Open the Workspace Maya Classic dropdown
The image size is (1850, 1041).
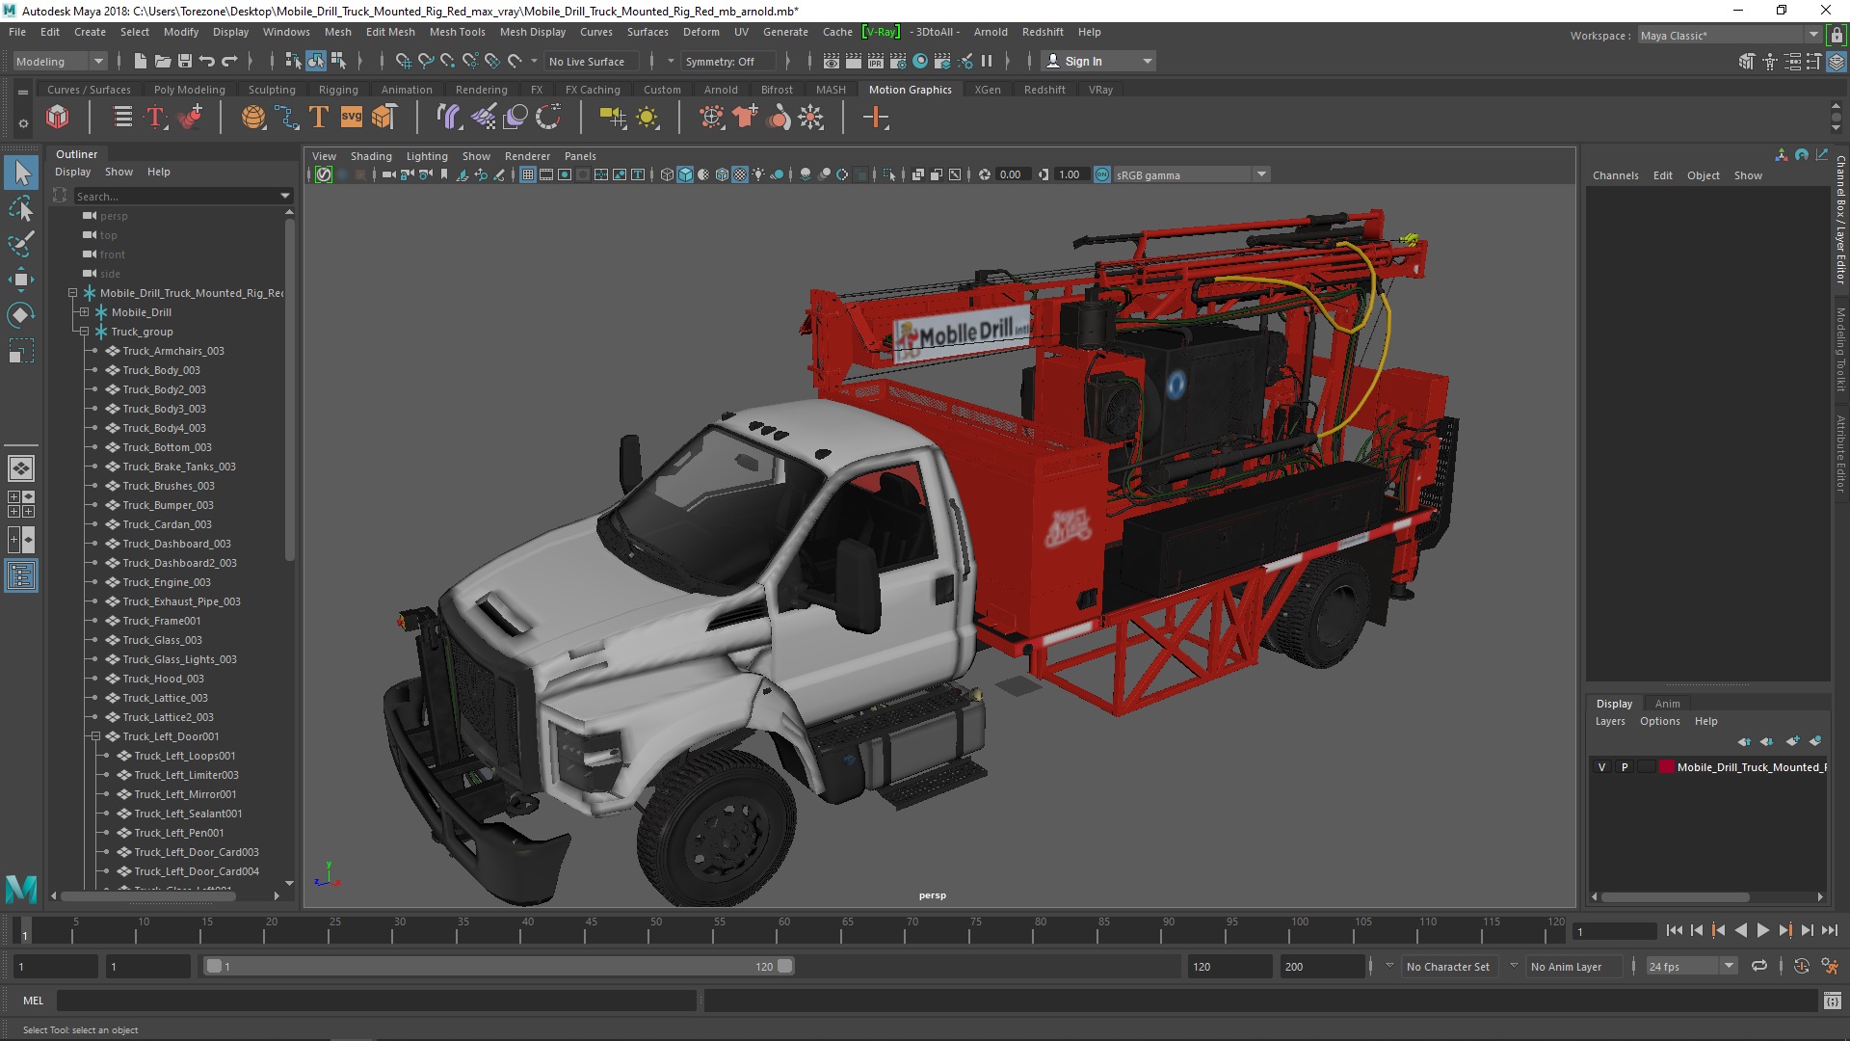tap(1730, 35)
